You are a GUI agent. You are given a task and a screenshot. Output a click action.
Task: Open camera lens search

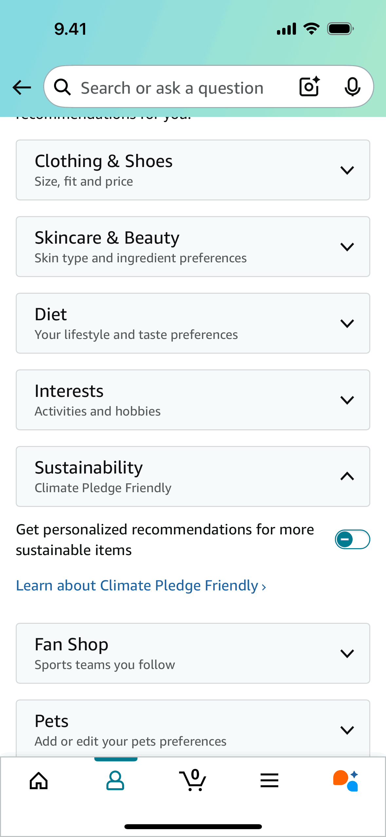pyautogui.click(x=309, y=87)
